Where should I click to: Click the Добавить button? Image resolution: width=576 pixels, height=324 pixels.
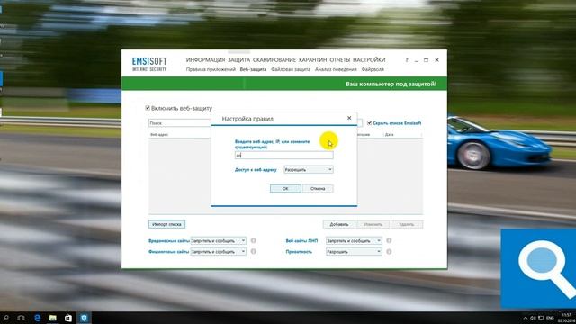click(338, 224)
